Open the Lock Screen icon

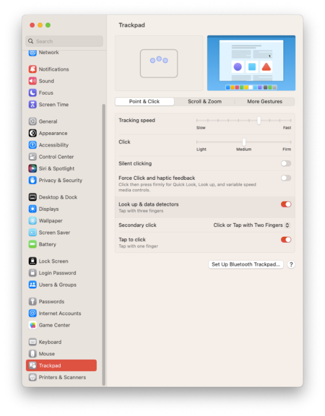[x=32, y=261]
